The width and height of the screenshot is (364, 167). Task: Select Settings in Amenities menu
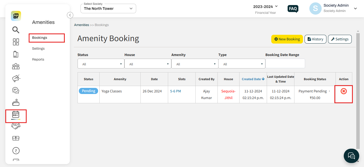tap(38, 49)
